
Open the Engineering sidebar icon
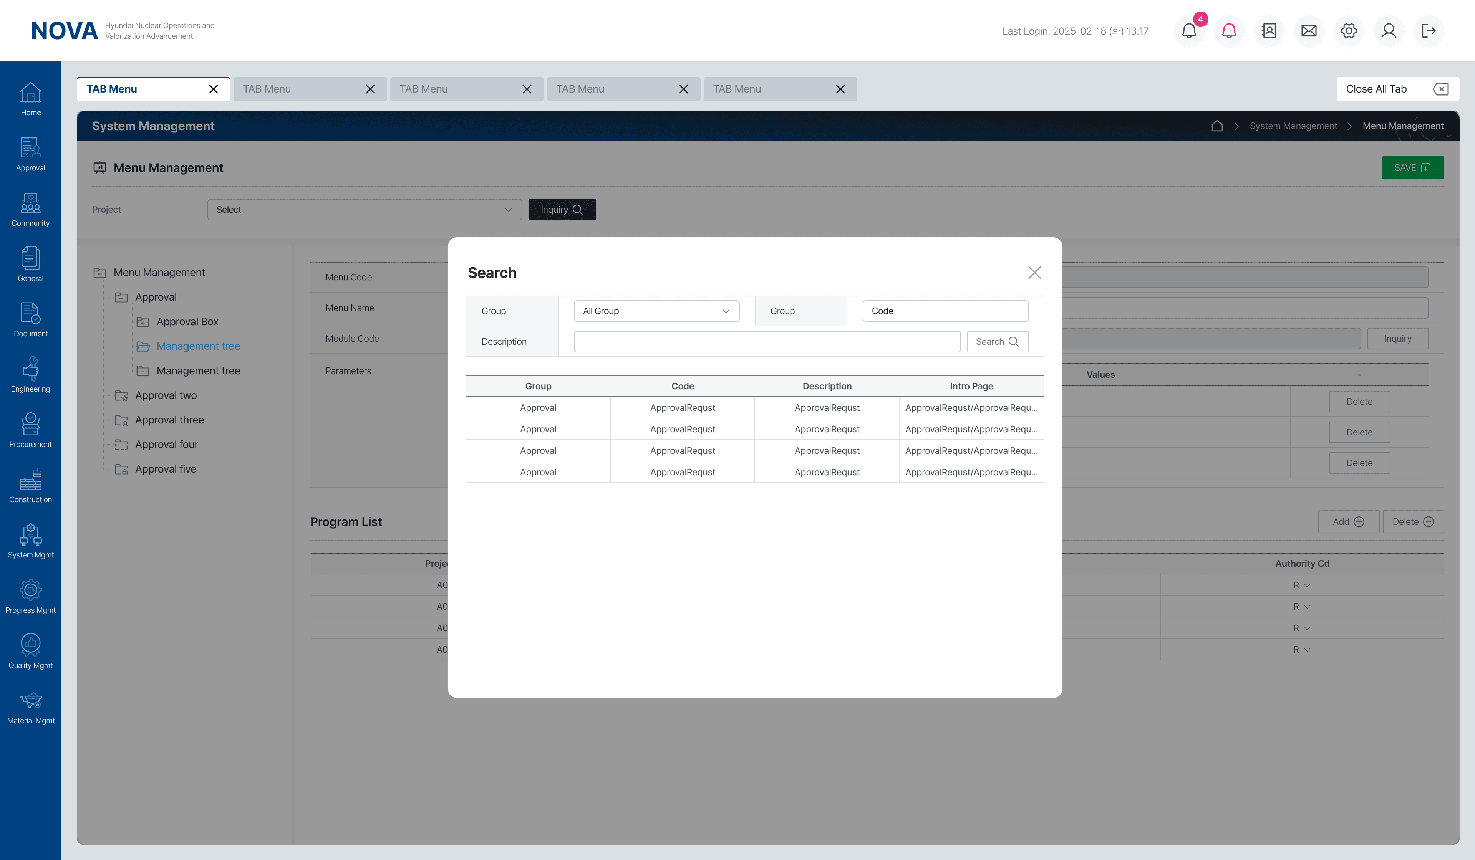tap(30, 374)
